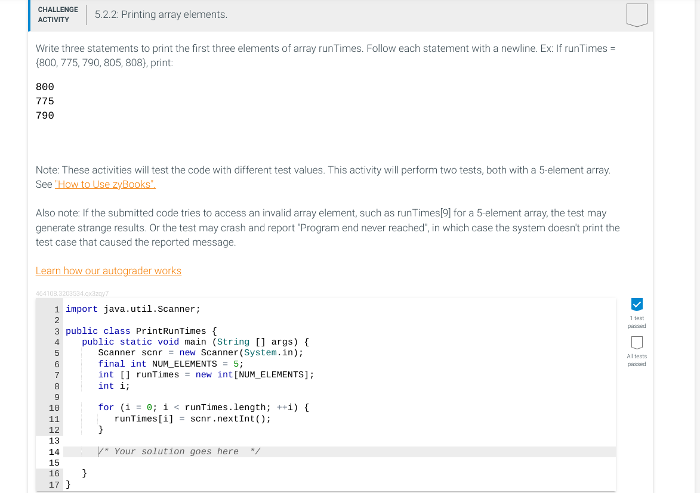Click the 'CHALLENGE ACTIVITY' label
The height and width of the screenshot is (493, 700).
coord(58,15)
